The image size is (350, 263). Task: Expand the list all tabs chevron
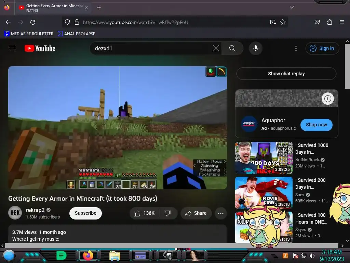pyautogui.click(x=292, y=8)
